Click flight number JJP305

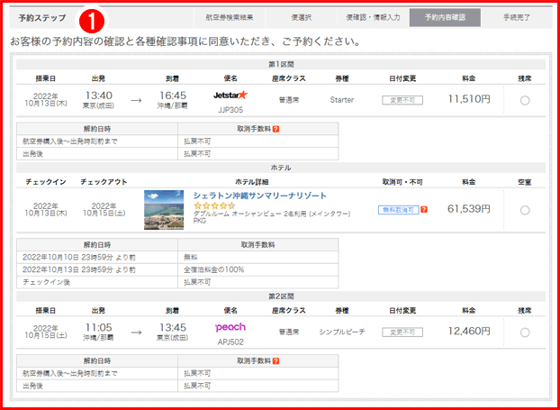(x=230, y=110)
